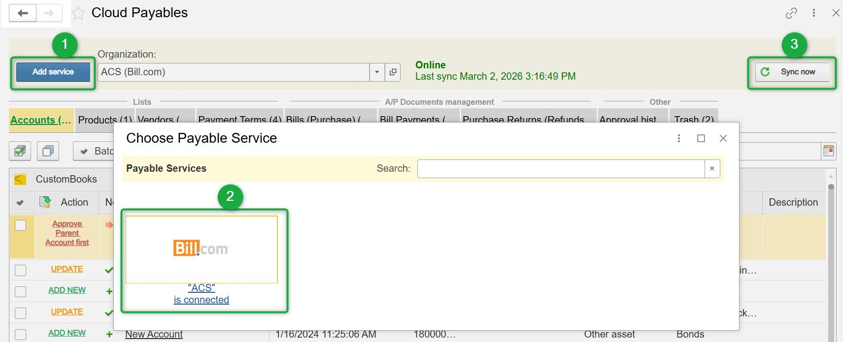The image size is (843, 342).
Task: Copy link using chain icon
Action: click(791, 13)
